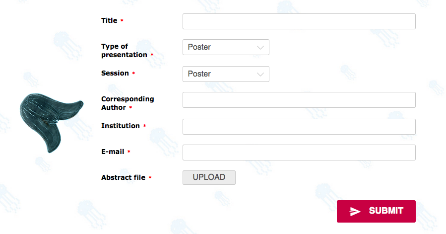Viewport: 446px width, 234px height.
Task: Click the dark comb jelly illustration
Action: tap(52, 123)
